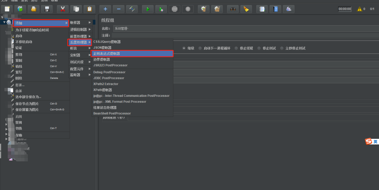This screenshot has width=379, height=190.
Task: Click the Stop test toolbar icon
Action: [175, 9]
